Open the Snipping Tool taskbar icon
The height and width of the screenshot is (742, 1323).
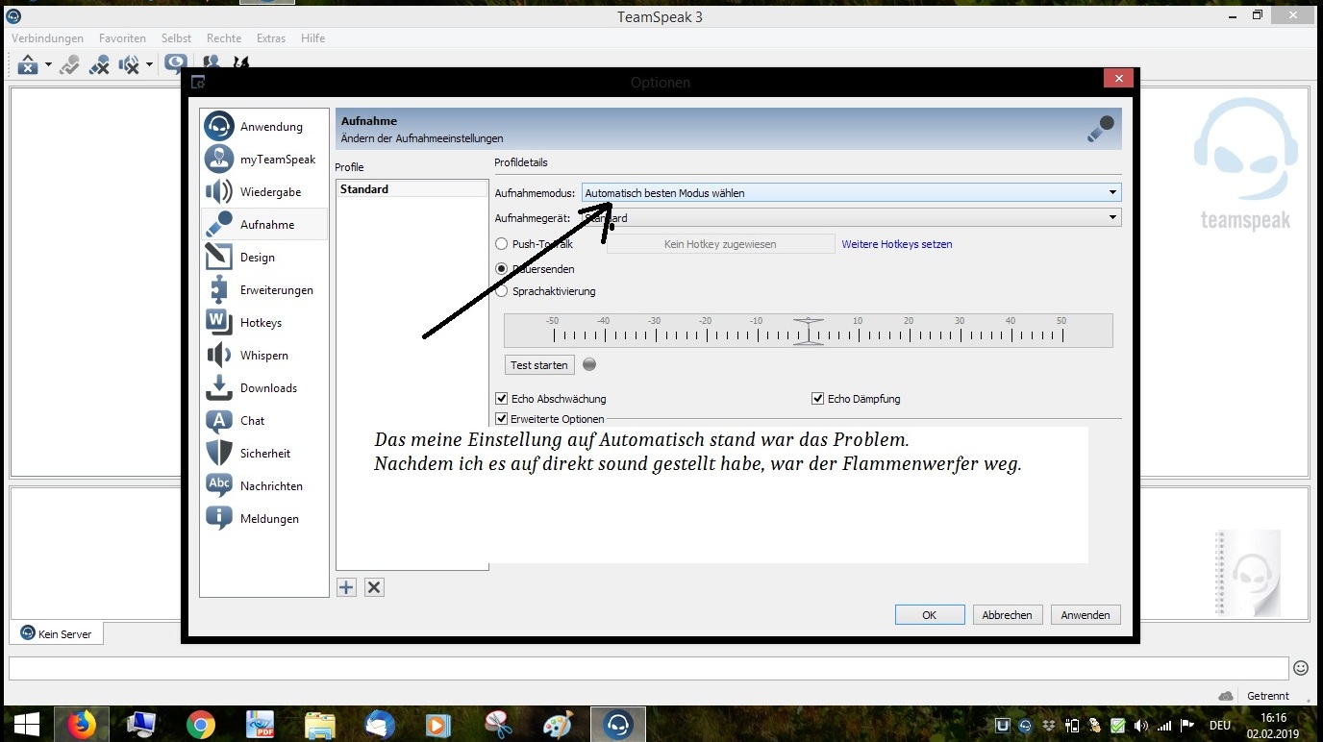pos(498,724)
